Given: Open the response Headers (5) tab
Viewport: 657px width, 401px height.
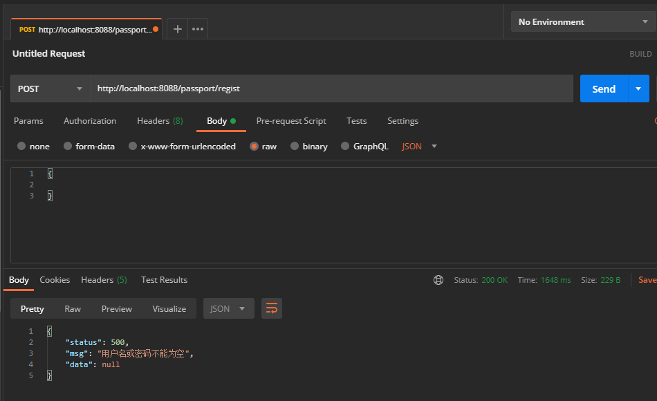Looking at the screenshot, I should tap(104, 280).
